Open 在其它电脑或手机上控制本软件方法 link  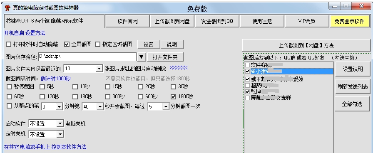click(x=45, y=147)
